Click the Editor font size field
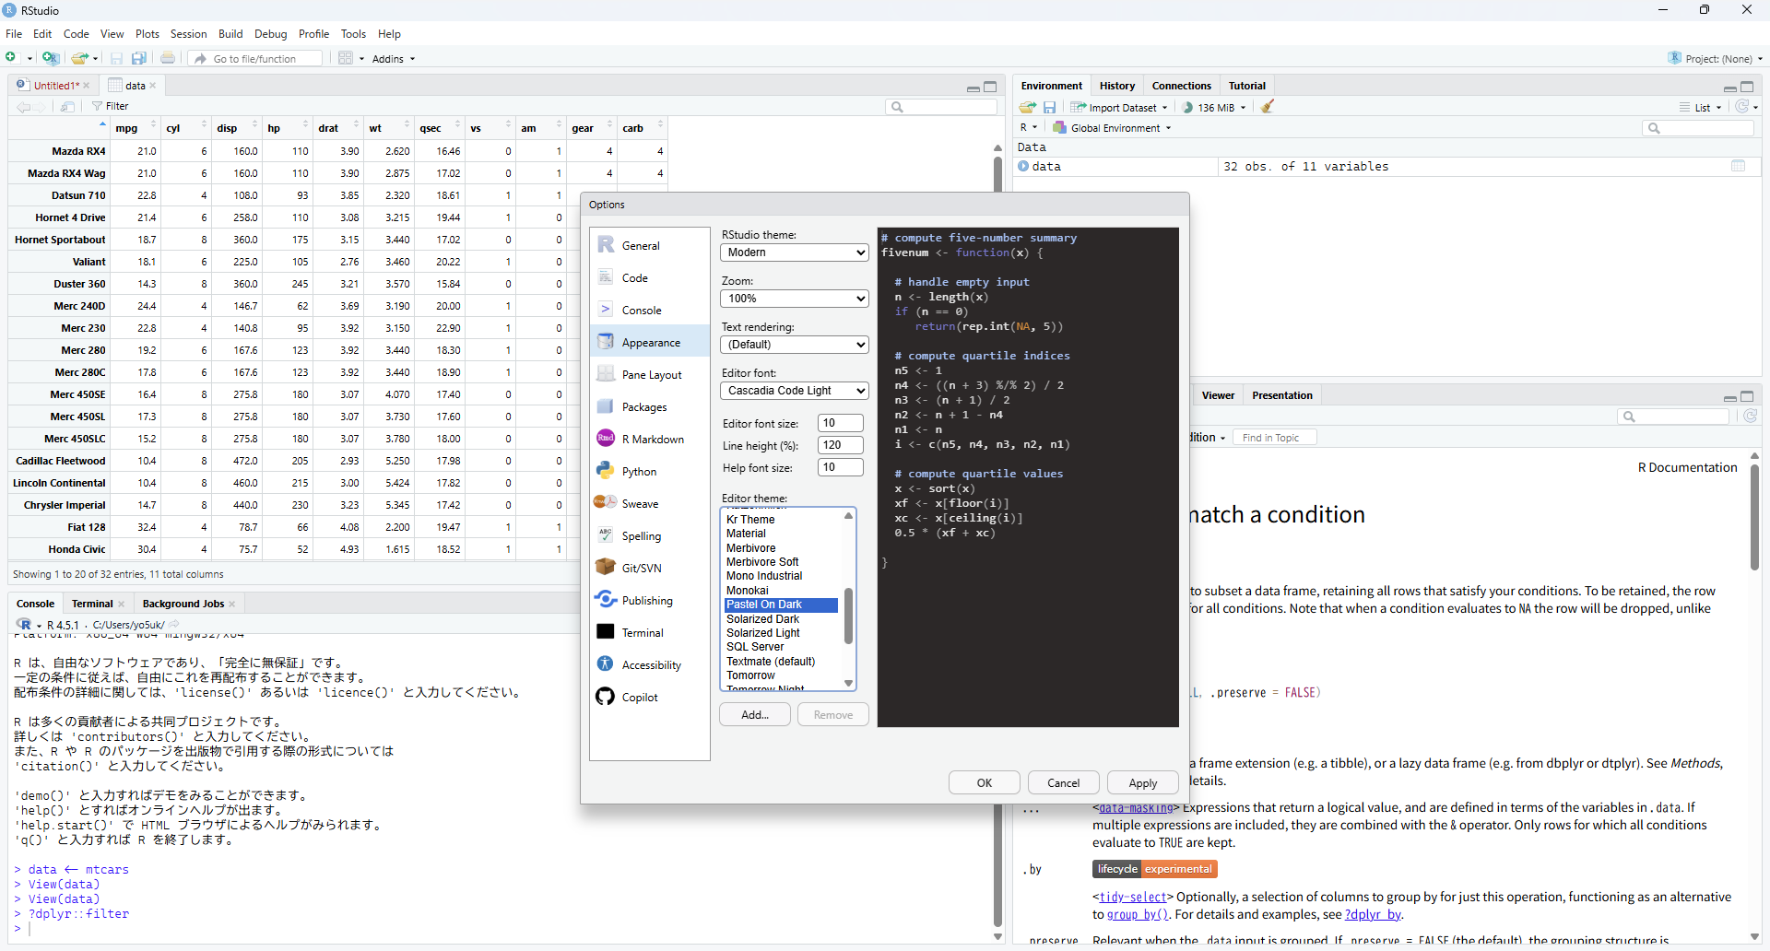The width and height of the screenshot is (1770, 951). coord(840,423)
